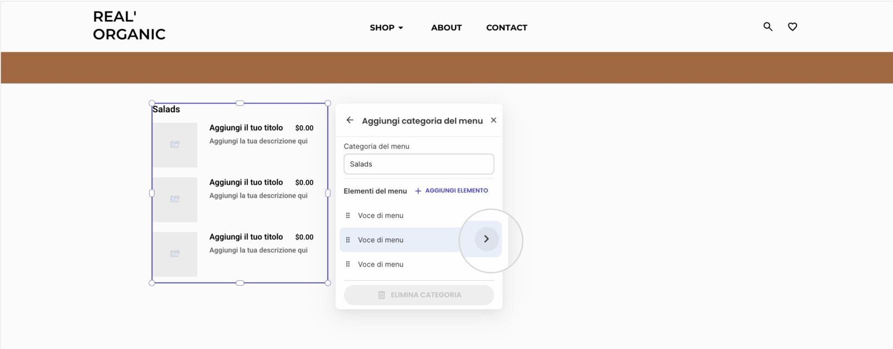Screen dimensions: 893x349
Task: Focus the Categoria del menu input field
Action: pos(419,164)
